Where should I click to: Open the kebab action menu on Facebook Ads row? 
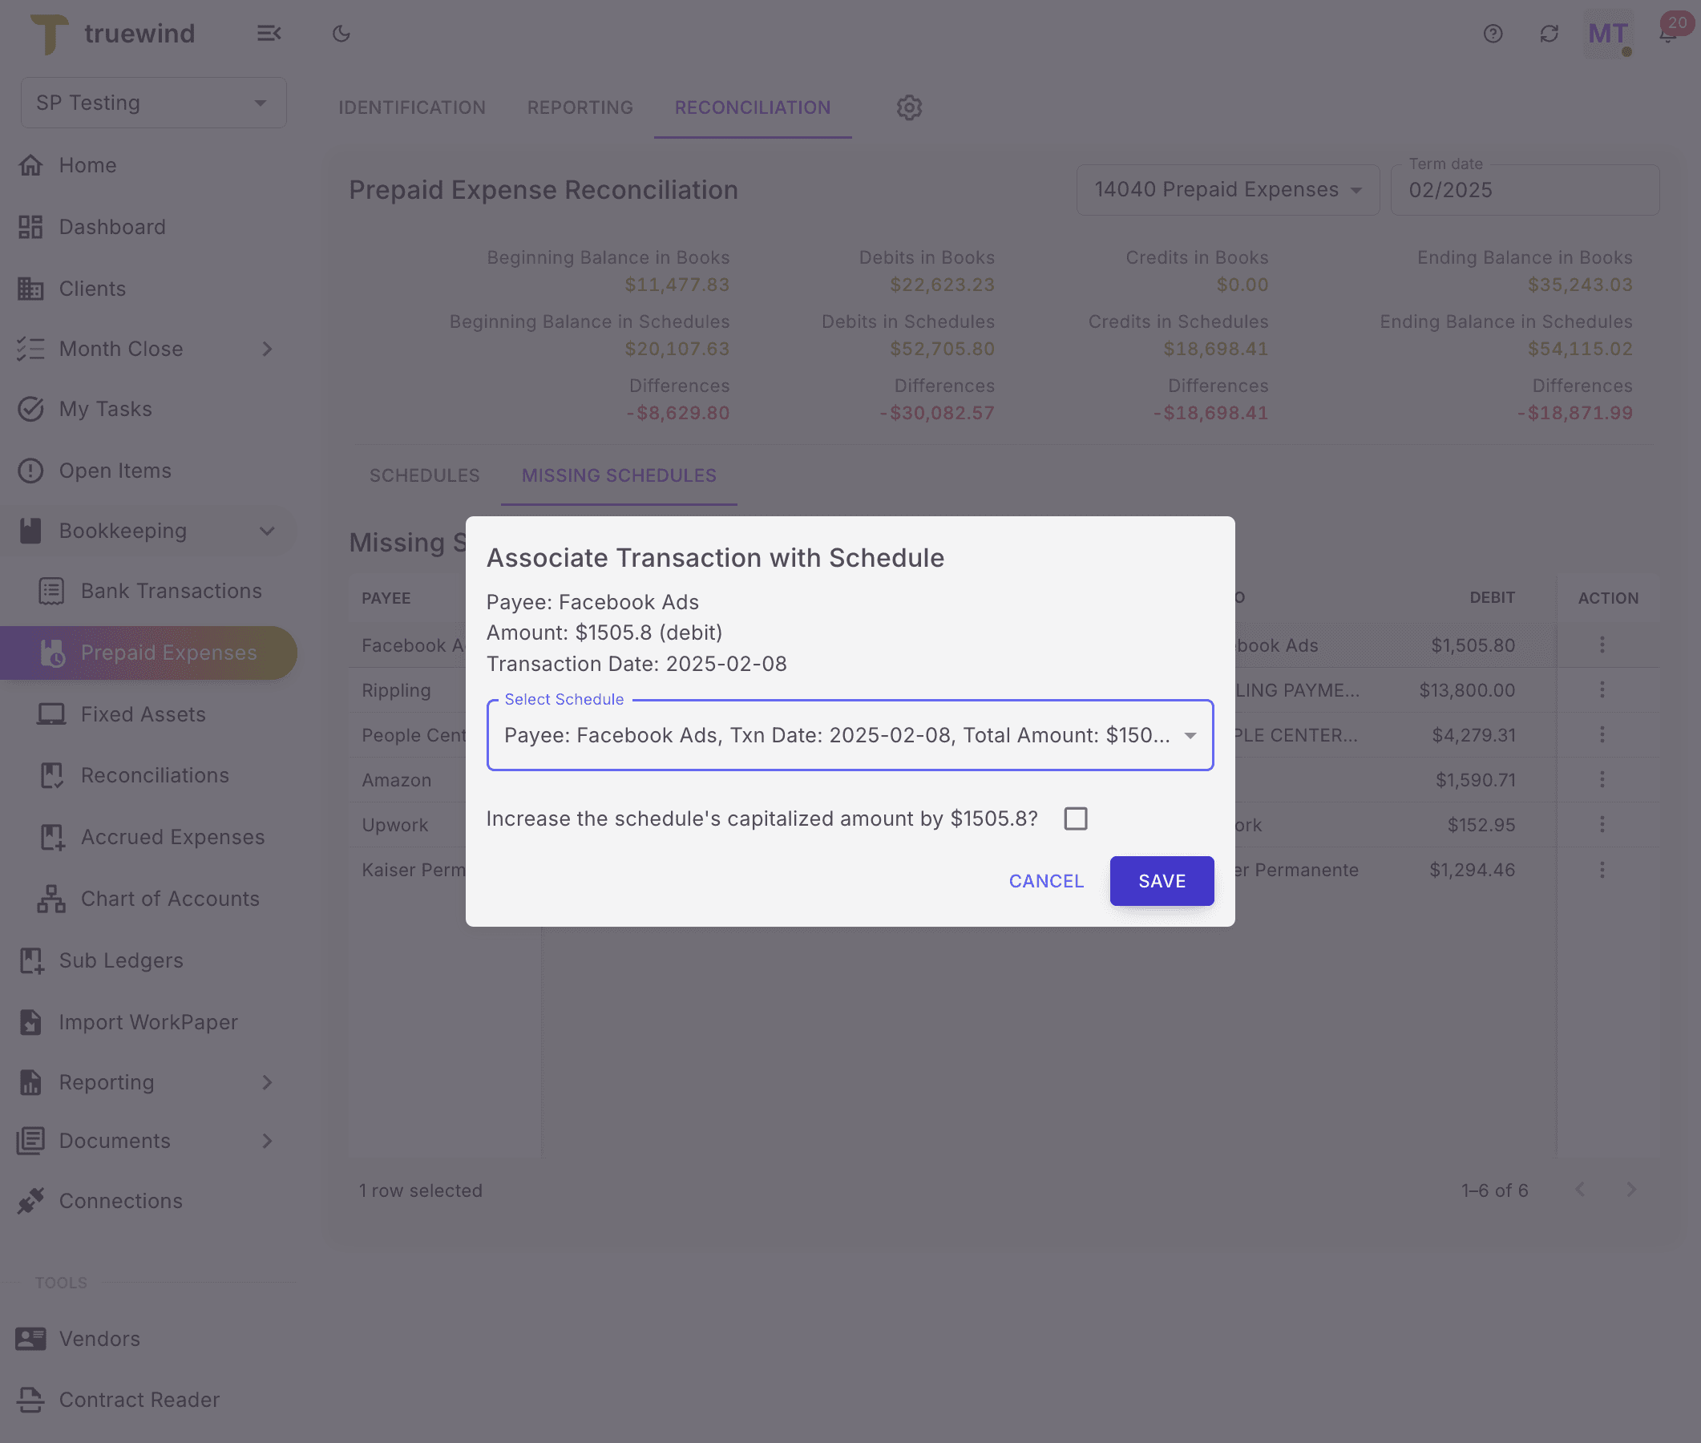click(x=1602, y=645)
